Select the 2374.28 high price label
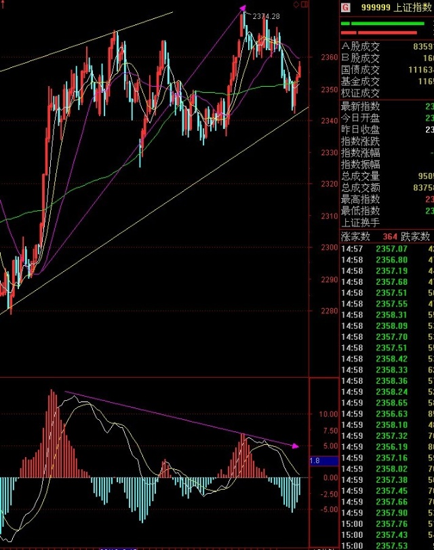Screen dimensions: 434x550 [266, 16]
